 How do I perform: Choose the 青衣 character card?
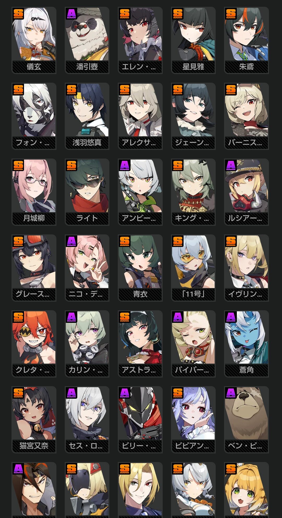pos(140,268)
